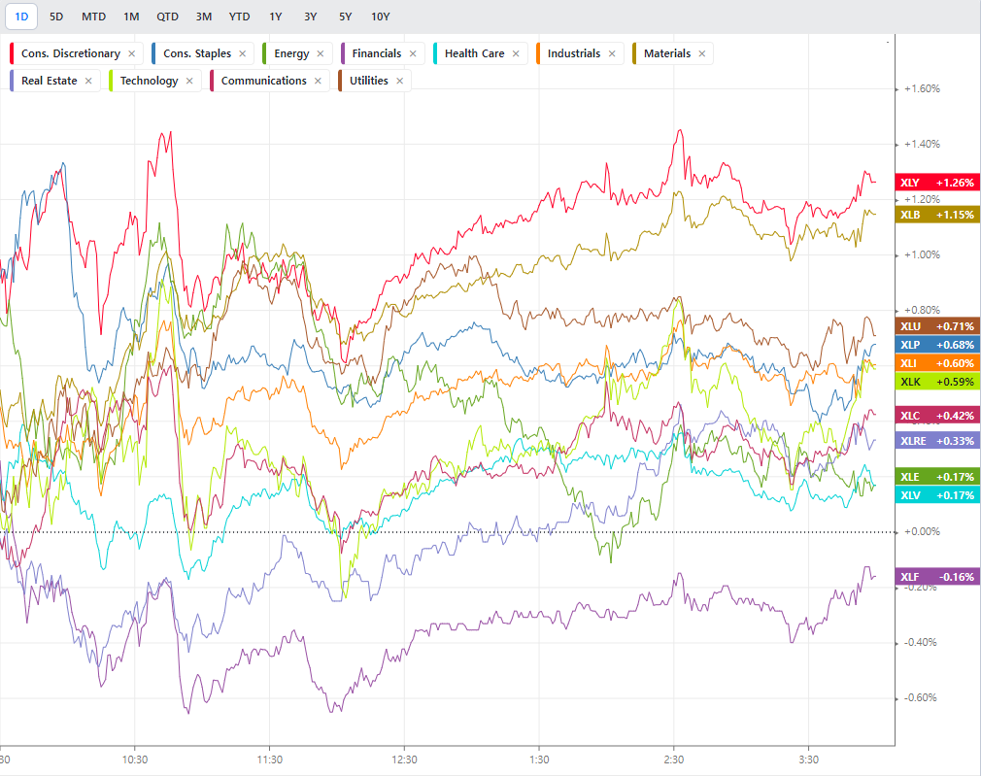Screen dimensions: 981x776
Task: Click the Communications legend chip
Action: (x=263, y=82)
